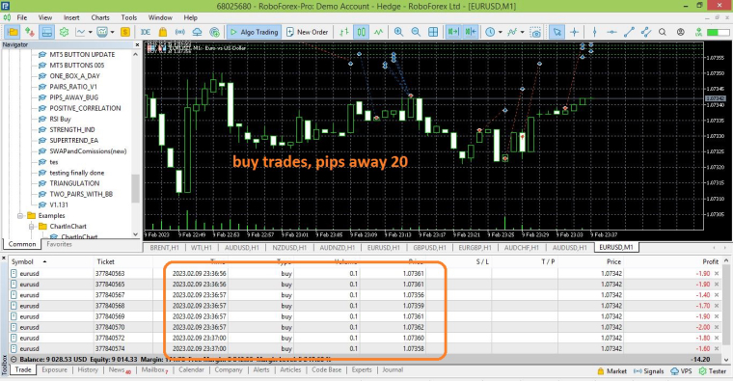Open the MetaEditor IDE icon
Screen dimensions: 733x381
coord(146,32)
